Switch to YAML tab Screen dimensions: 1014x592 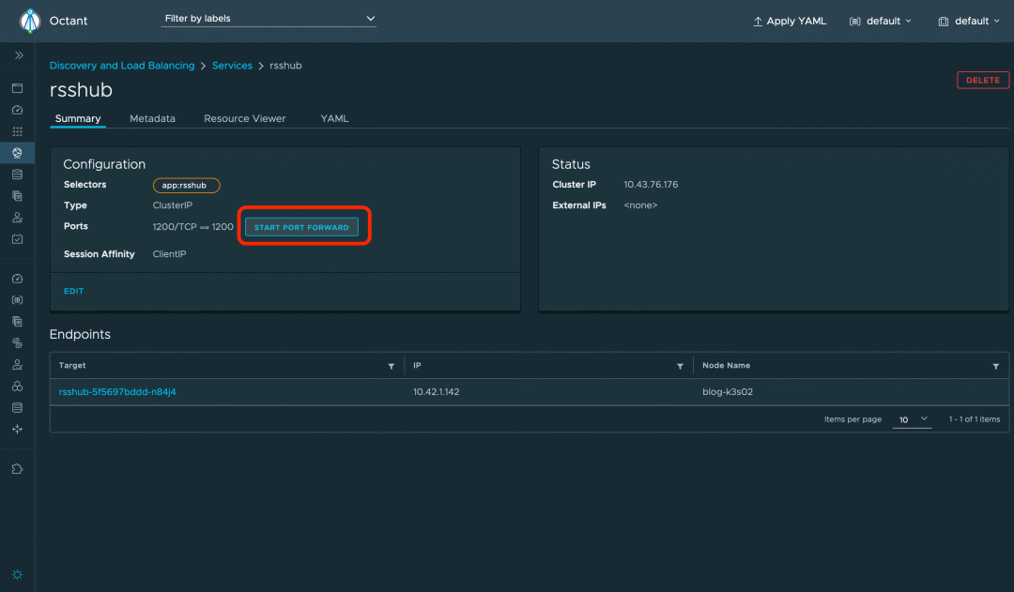point(334,118)
